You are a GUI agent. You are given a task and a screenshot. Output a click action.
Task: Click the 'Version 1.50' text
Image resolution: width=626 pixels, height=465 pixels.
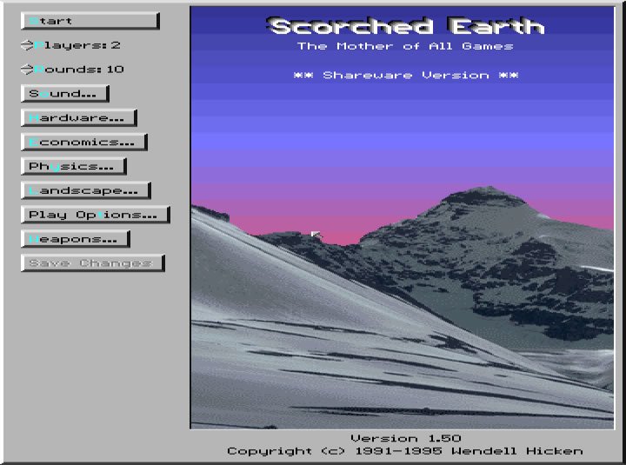[406, 438]
